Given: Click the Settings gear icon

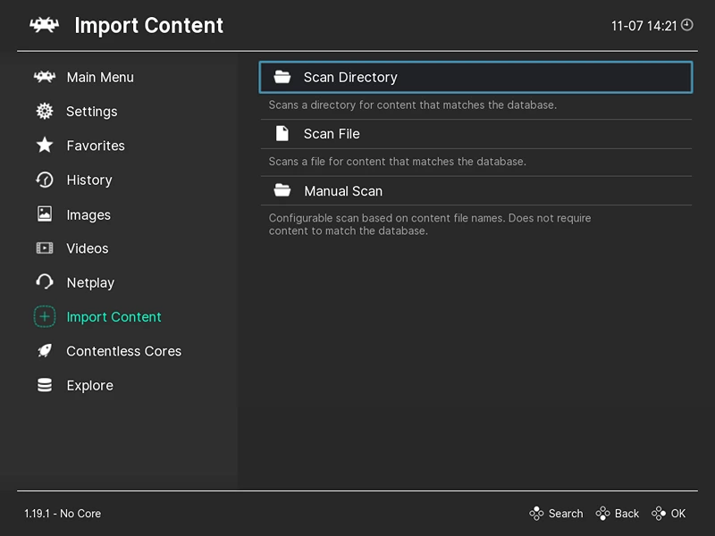Looking at the screenshot, I should [x=44, y=111].
